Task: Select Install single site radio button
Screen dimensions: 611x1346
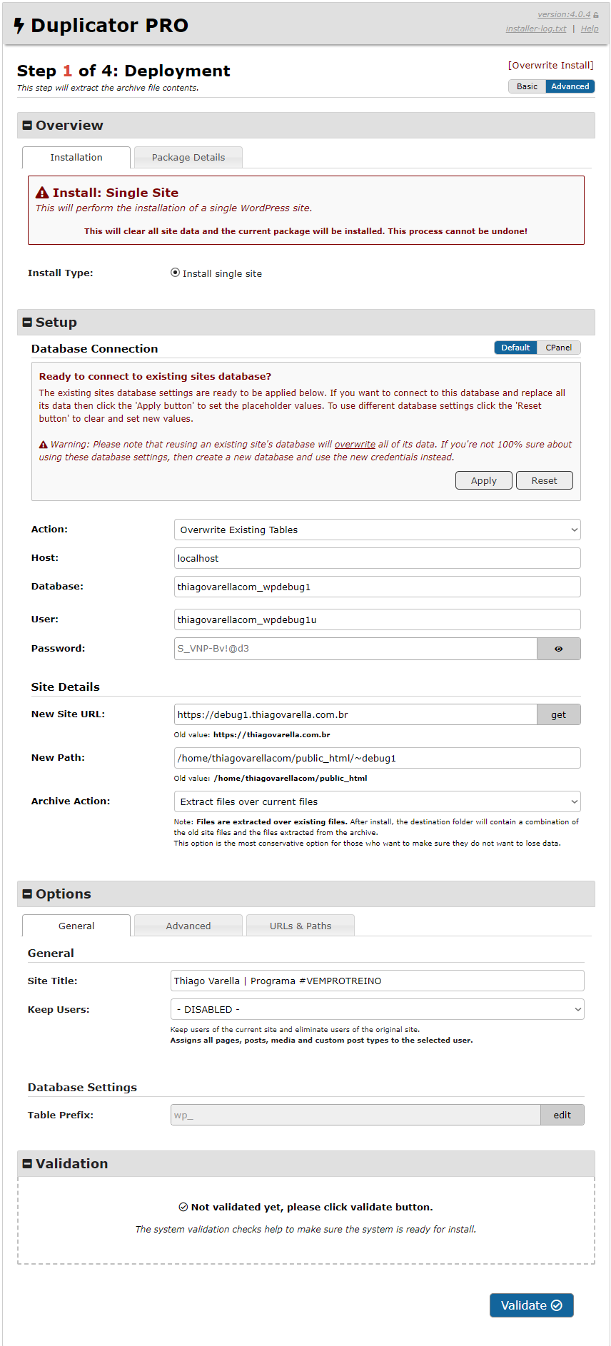Action: (175, 273)
